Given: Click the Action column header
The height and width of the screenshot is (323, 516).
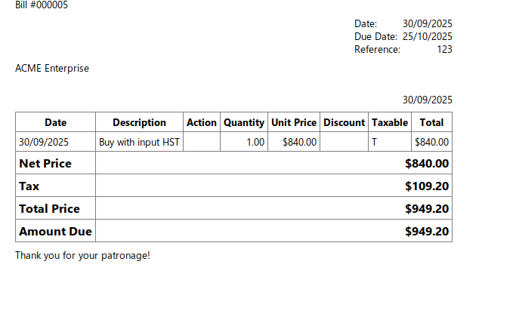Looking at the screenshot, I should pyautogui.click(x=202, y=122).
